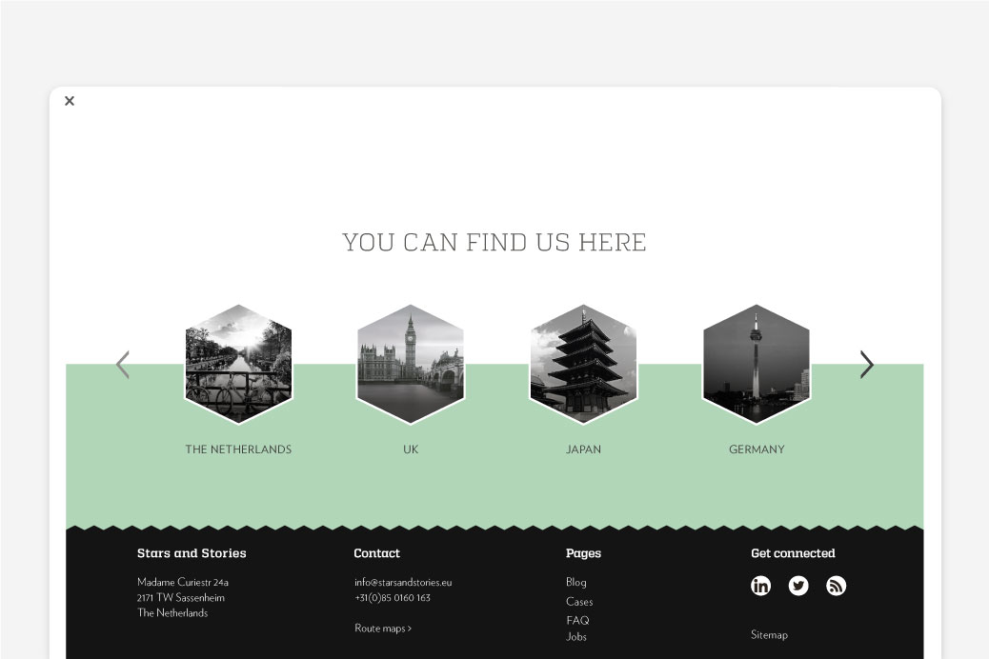Click the info@starsandstories.eu email address
Viewport: 989px width, 659px height.
(403, 582)
